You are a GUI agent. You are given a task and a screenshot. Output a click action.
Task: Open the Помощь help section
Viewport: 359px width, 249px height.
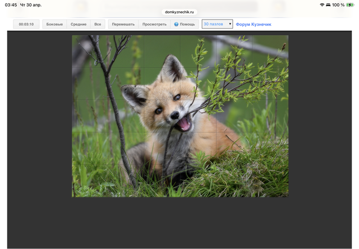187,25
